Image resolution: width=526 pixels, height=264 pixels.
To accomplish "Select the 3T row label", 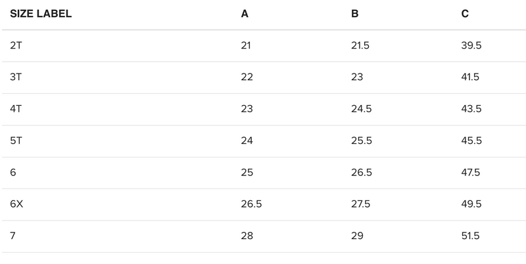I will tap(16, 77).
